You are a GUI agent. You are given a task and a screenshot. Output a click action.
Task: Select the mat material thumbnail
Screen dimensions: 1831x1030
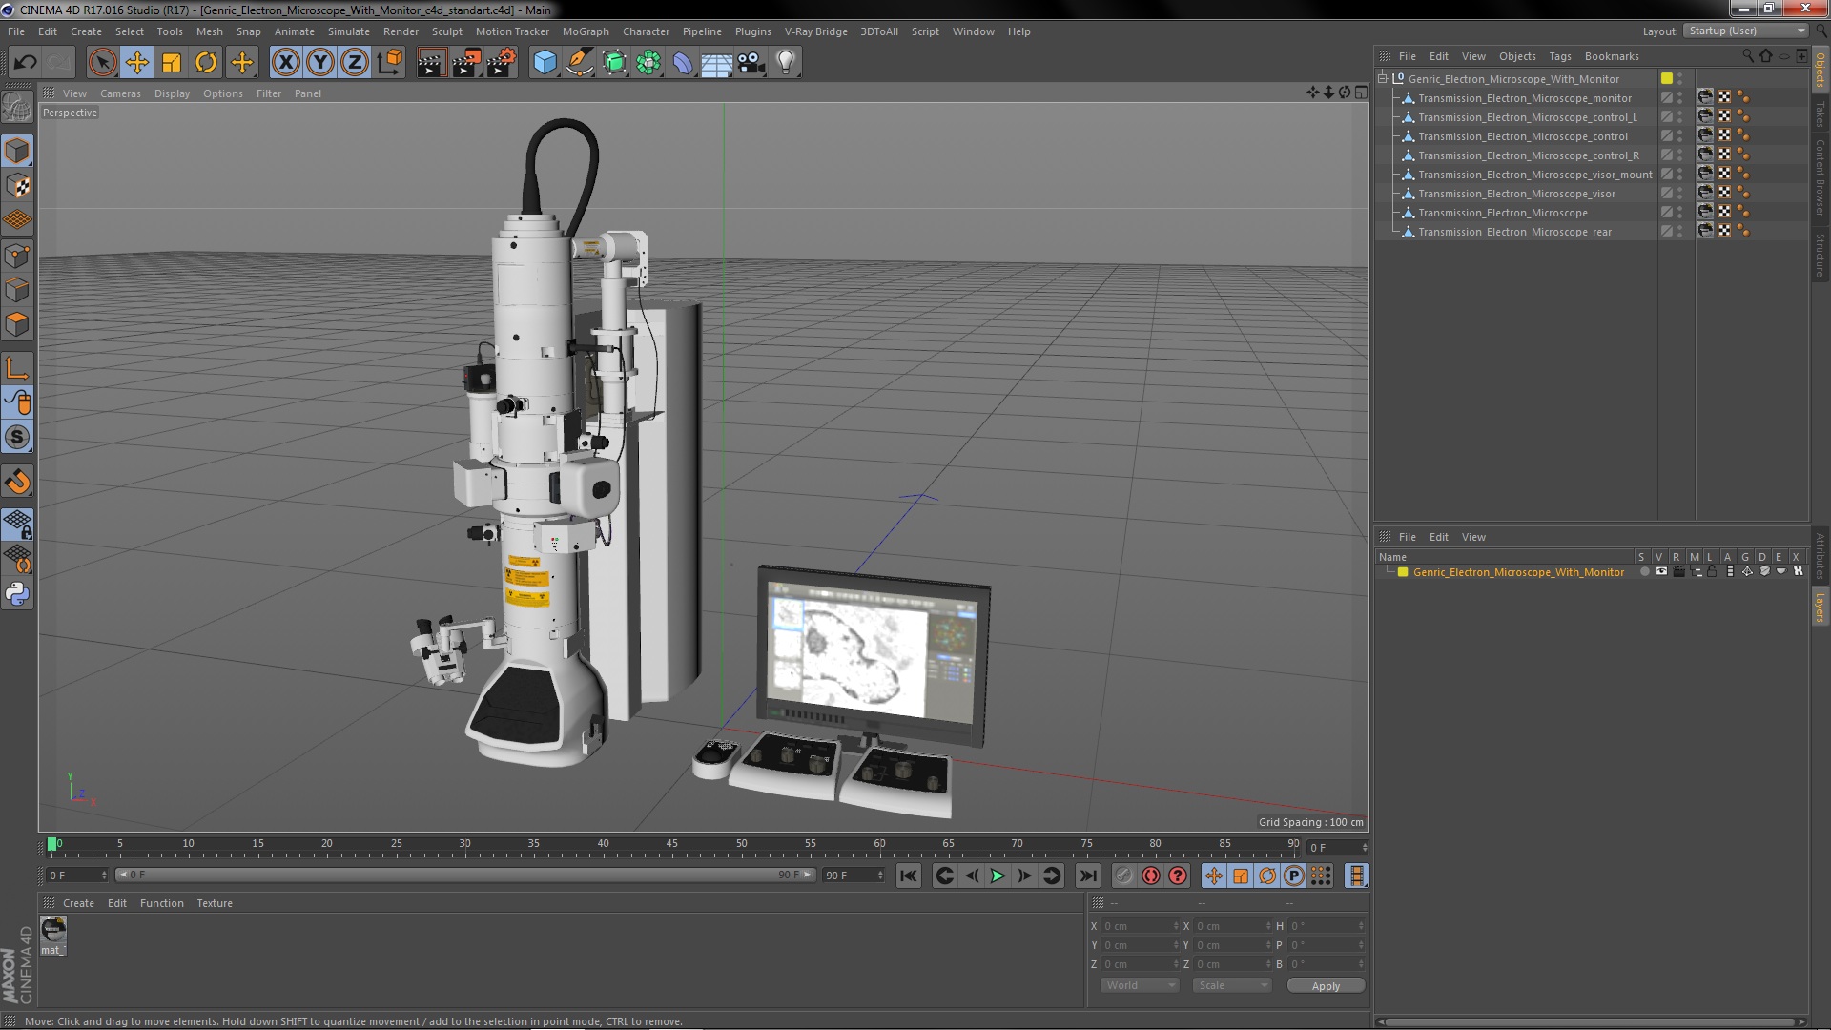coord(53,929)
